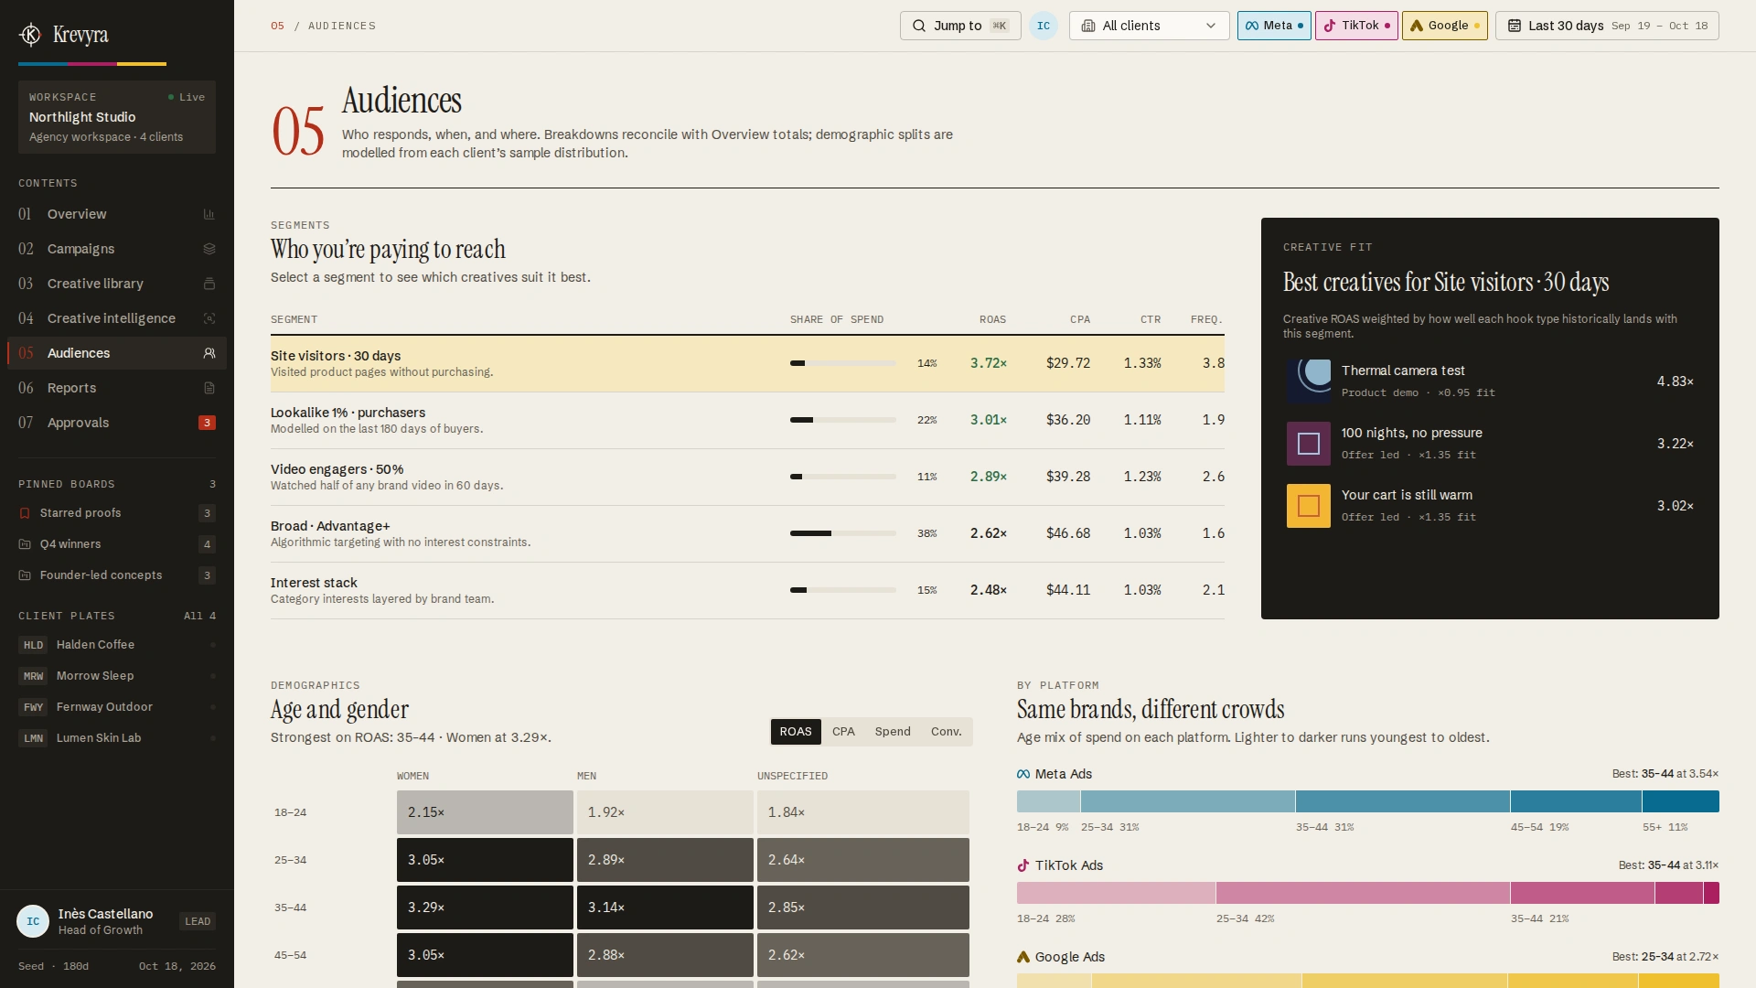Image resolution: width=1756 pixels, height=988 pixels.
Task: Click the TikTok Ads logo icon
Action: pyautogui.click(x=1023, y=865)
